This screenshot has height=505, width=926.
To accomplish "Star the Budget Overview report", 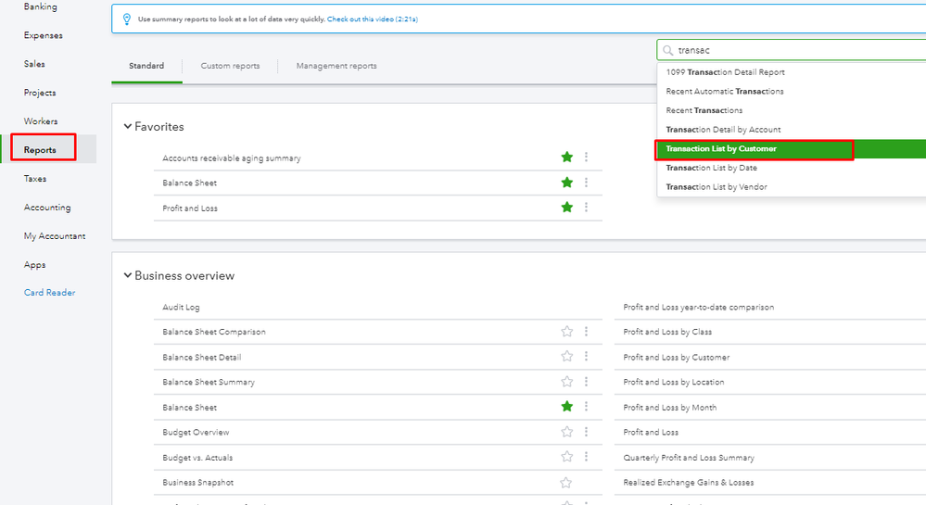I will (567, 432).
